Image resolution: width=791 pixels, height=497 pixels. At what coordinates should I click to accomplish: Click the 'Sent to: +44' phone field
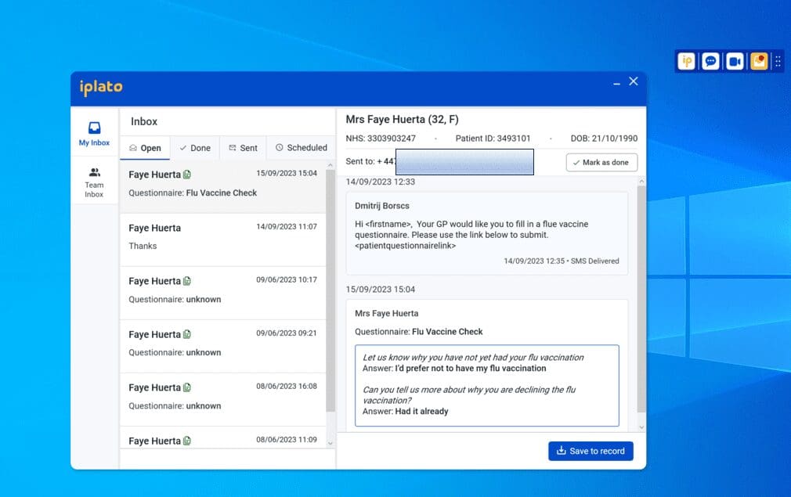click(439, 162)
